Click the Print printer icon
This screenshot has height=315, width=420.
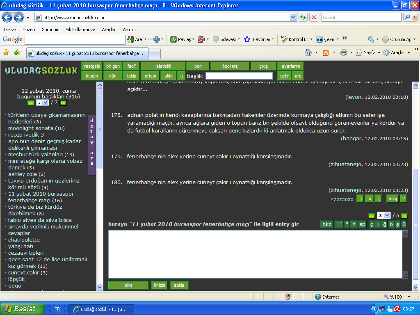(x=343, y=52)
